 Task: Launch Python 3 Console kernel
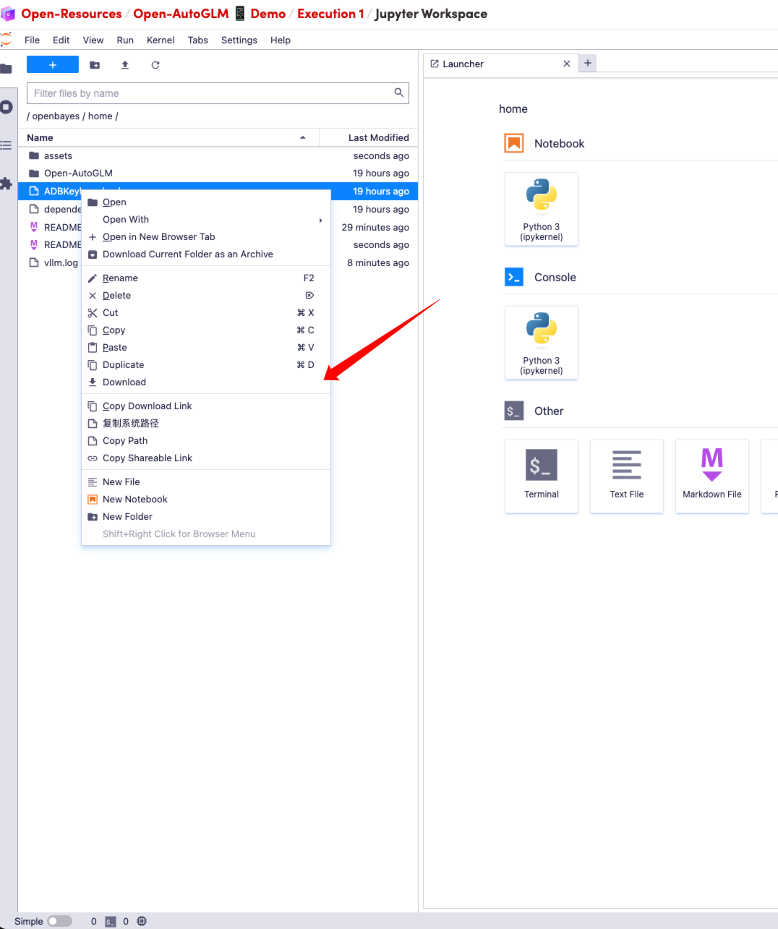[541, 343]
